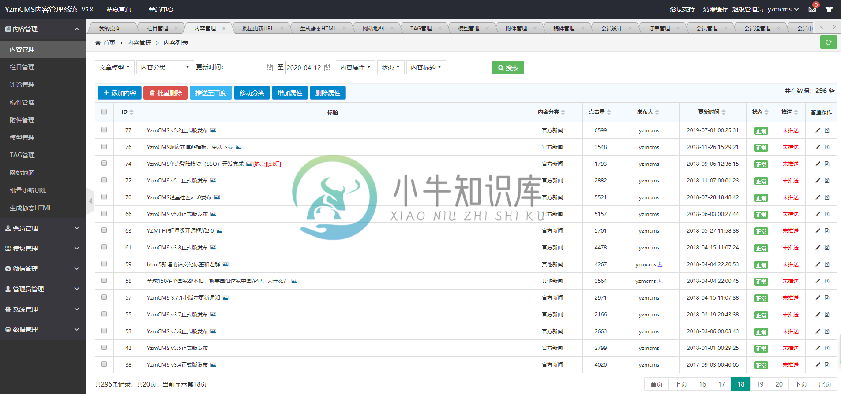
Task: Click the green refresh icon button
Action: tap(828, 42)
